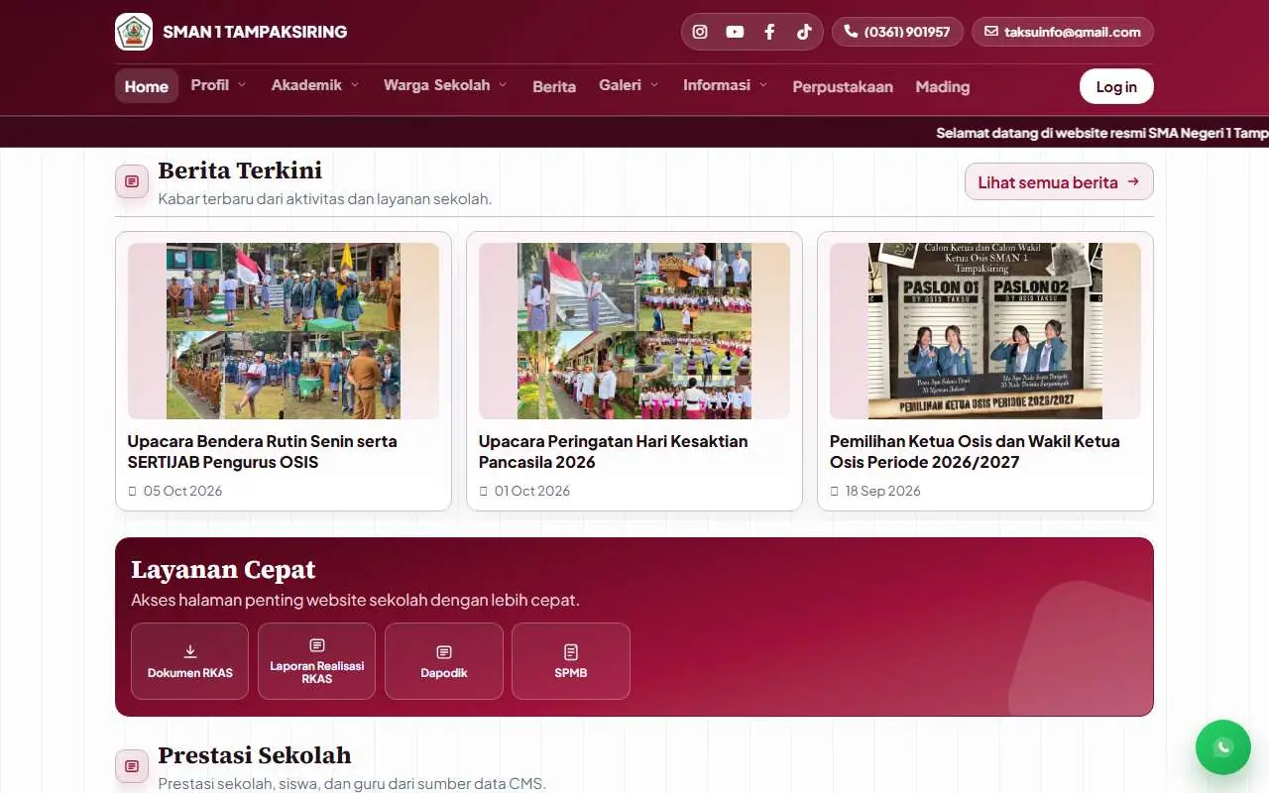The image size is (1269, 793).
Task: Open the Pemilihan Ketua Osis news thumbnail
Action: tap(985, 331)
